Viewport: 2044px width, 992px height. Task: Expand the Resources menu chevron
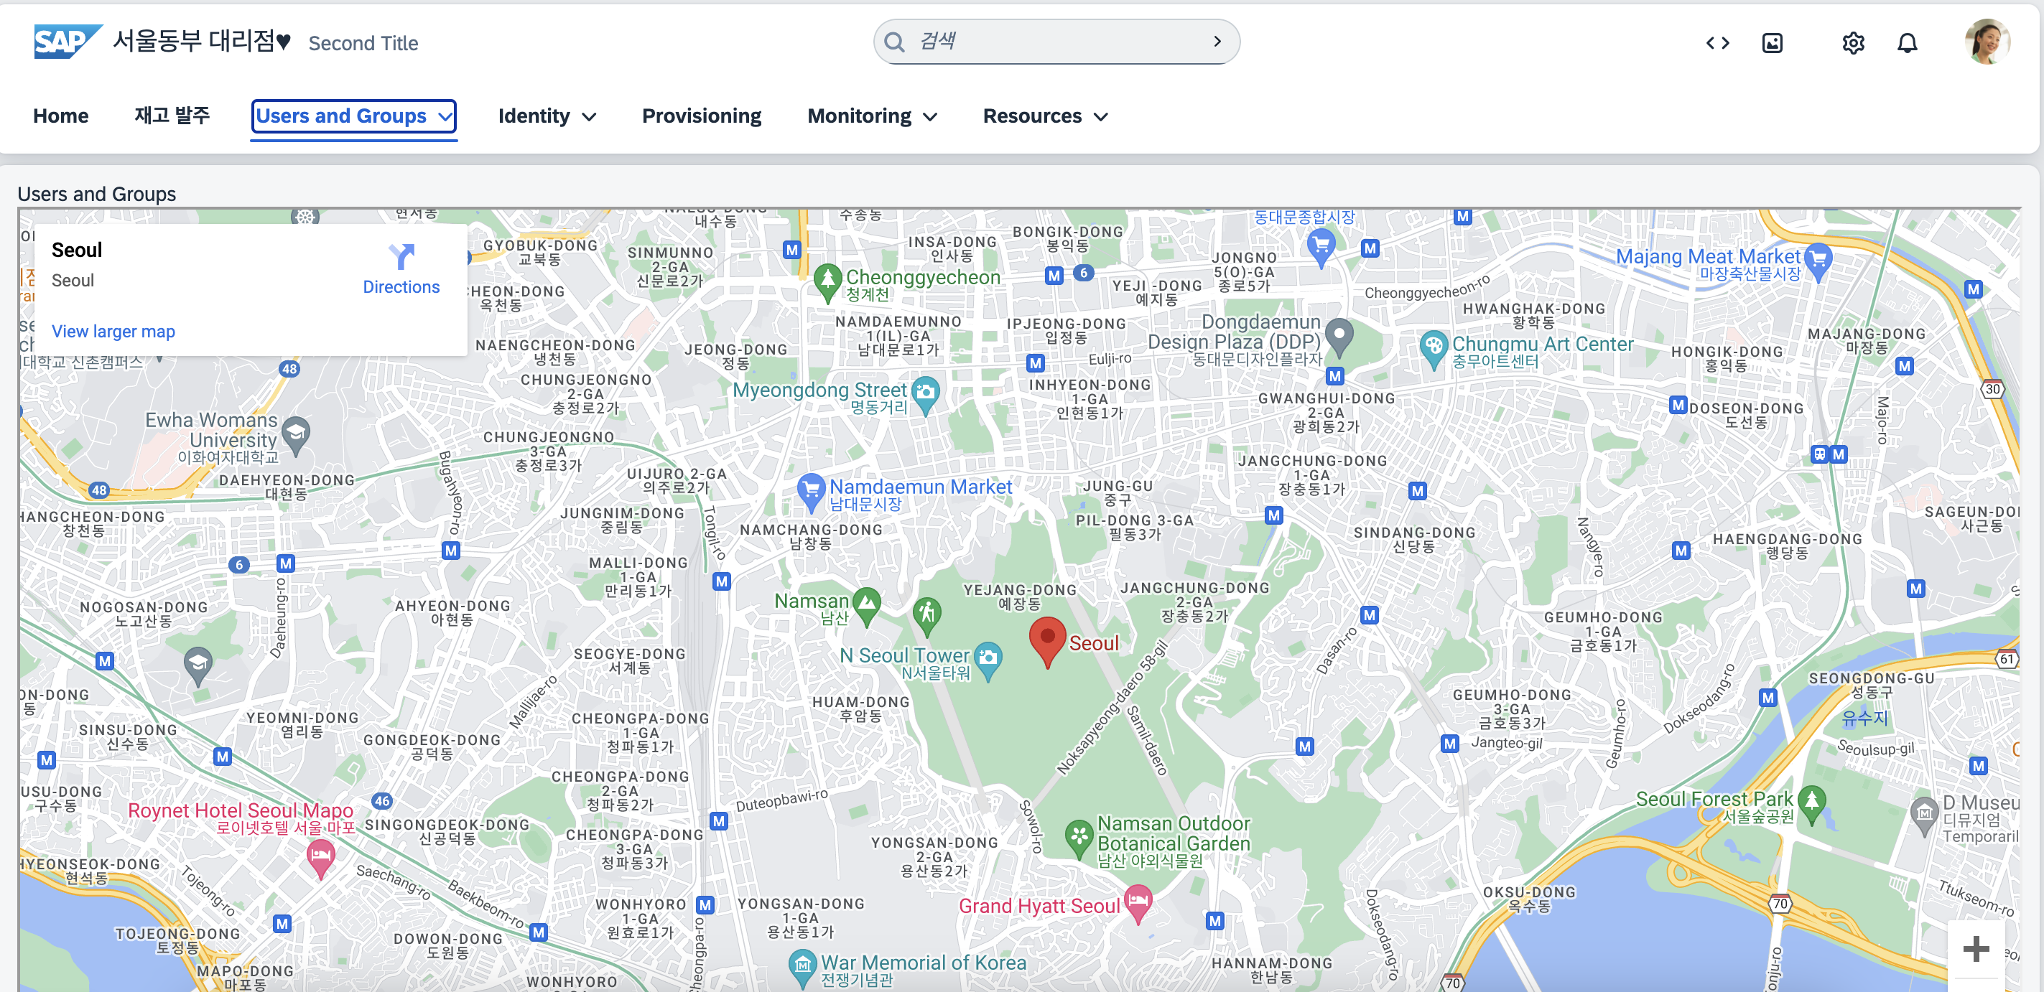1100,117
